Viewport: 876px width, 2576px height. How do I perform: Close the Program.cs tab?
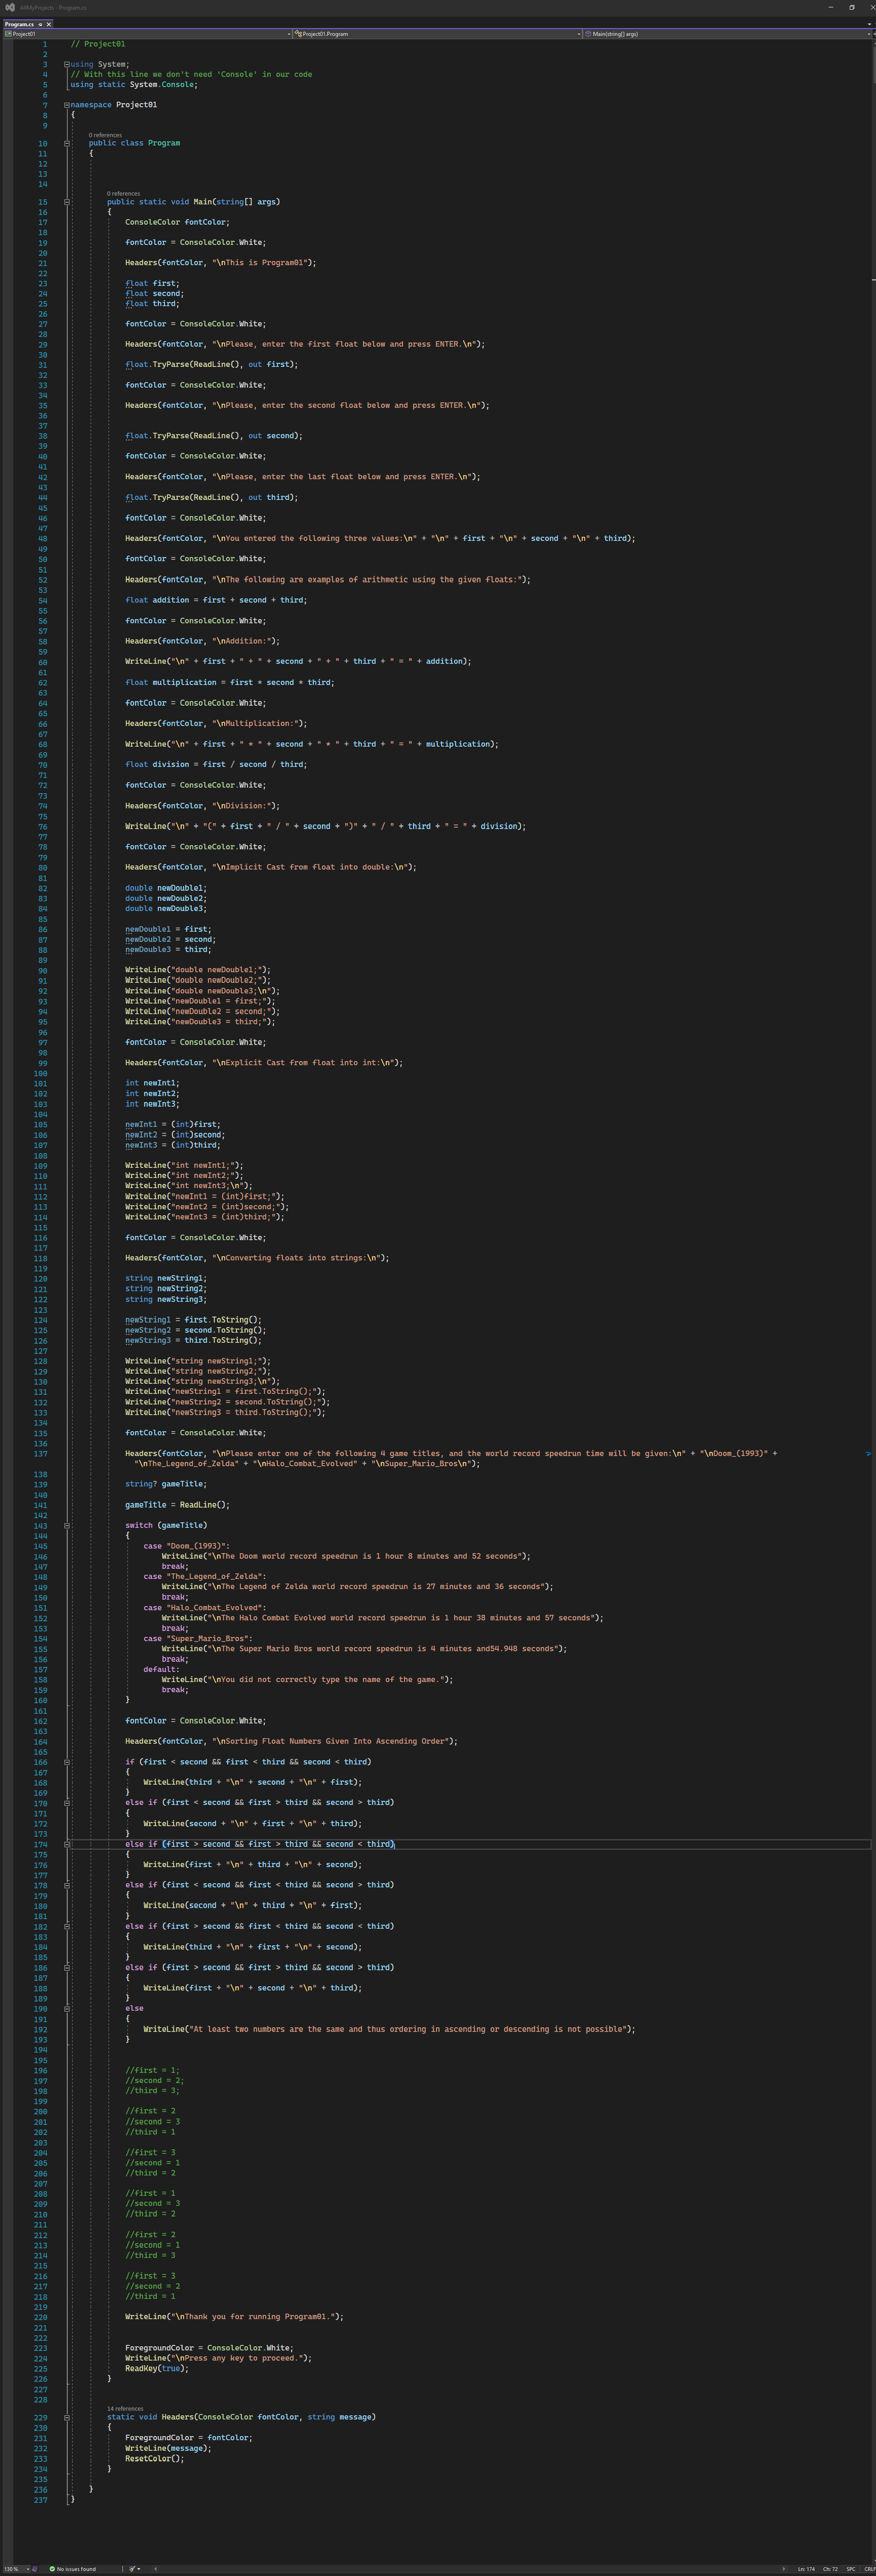click(49, 24)
